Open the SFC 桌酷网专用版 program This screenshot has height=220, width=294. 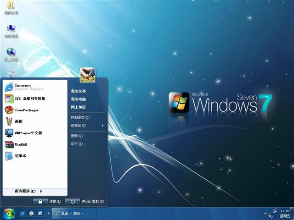pos(29,99)
